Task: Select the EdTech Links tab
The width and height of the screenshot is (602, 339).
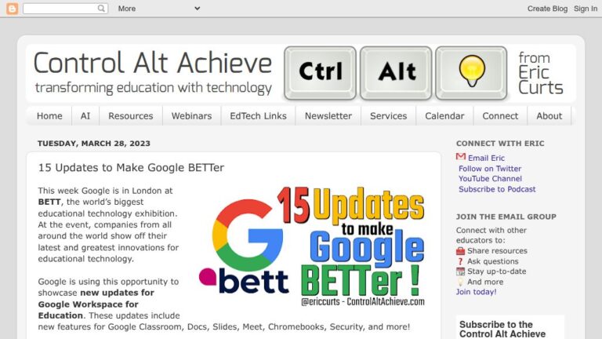Action: (258, 116)
